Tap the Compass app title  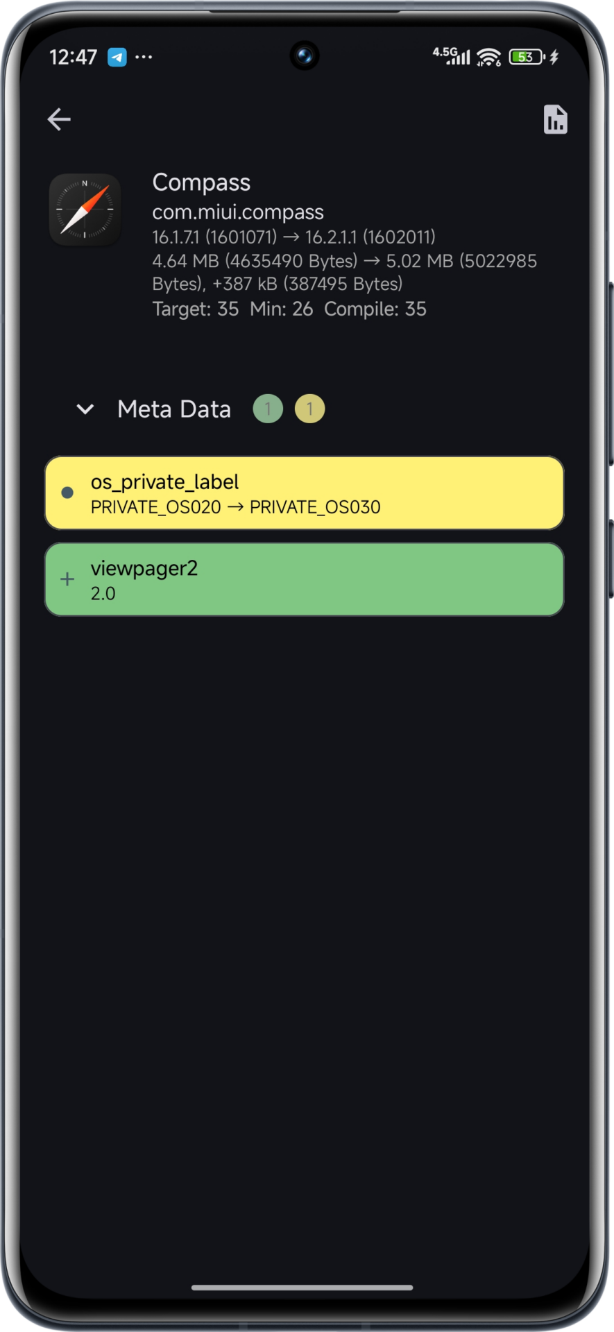(x=201, y=182)
